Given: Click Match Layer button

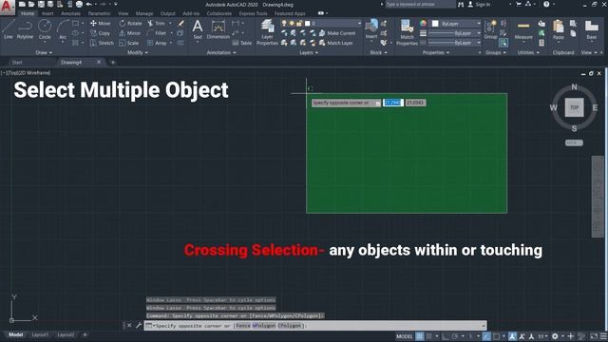Looking at the screenshot, I should (335, 43).
